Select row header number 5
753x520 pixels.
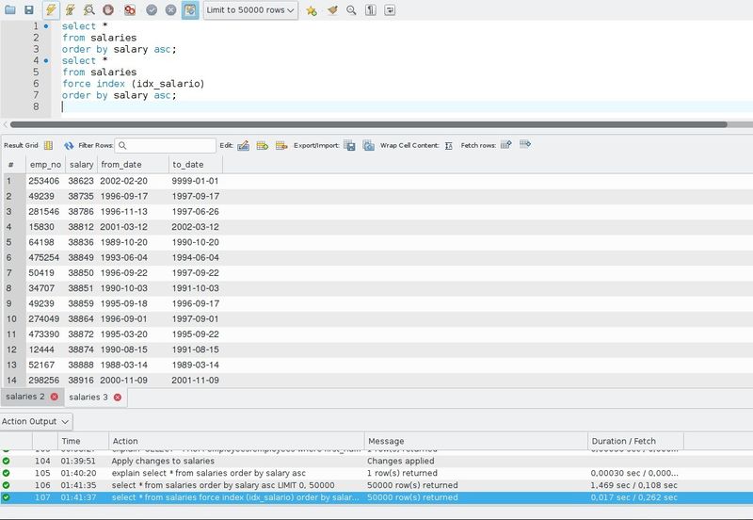click(13, 242)
